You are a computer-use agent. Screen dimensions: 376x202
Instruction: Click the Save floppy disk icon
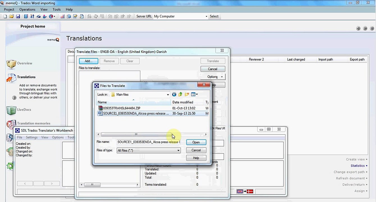(18, 16)
